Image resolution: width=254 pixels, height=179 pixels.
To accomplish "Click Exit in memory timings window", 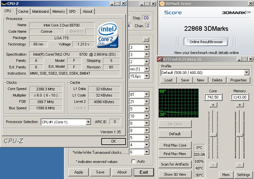I will [x=144, y=172].
